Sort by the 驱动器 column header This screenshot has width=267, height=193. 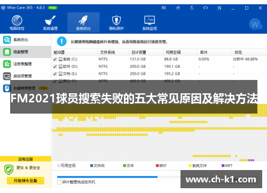tap(75, 52)
